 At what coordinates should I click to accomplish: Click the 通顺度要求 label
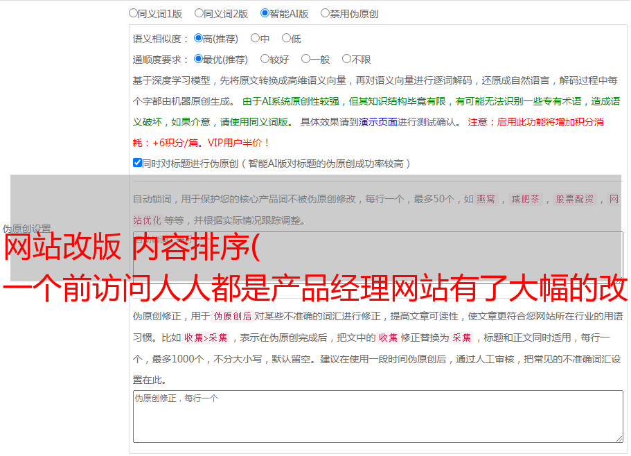point(161,60)
